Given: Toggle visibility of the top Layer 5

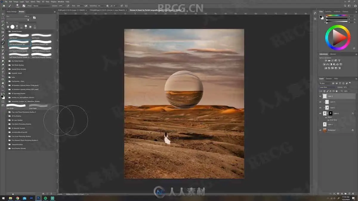Looking at the screenshot, I should coord(320,96).
